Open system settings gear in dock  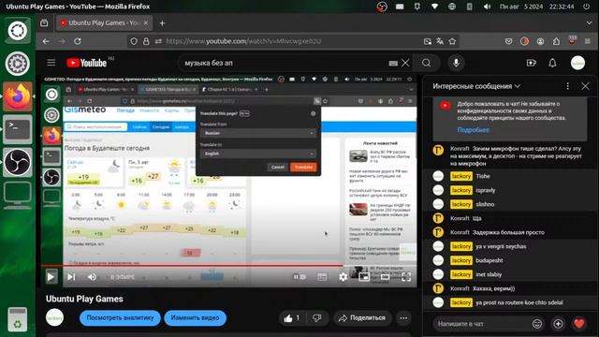[18, 64]
